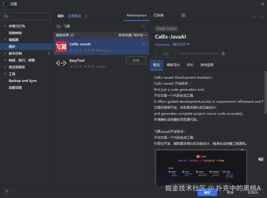Viewport: 267px width, 198px height.
Task: Click the version control project-level icon
Action: coord(49,53)
